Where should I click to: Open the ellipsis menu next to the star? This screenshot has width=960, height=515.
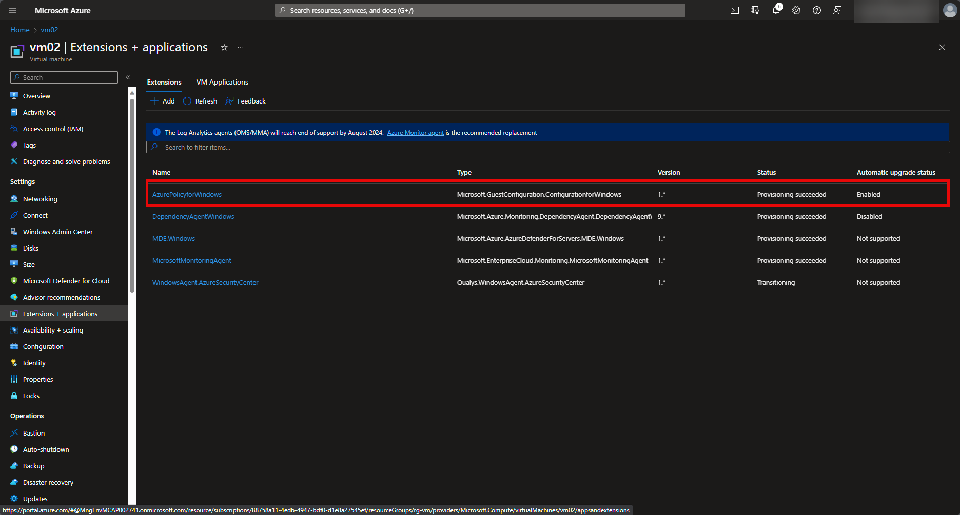point(240,47)
